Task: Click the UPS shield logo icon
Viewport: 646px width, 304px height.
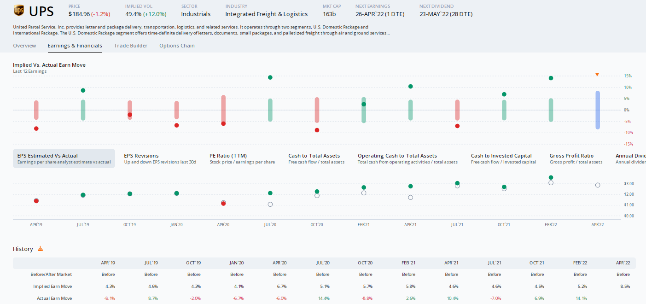Action: [18, 10]
